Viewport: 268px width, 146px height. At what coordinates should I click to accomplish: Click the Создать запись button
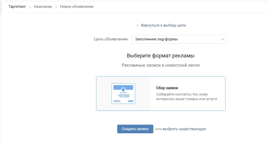tap(135, 129)
